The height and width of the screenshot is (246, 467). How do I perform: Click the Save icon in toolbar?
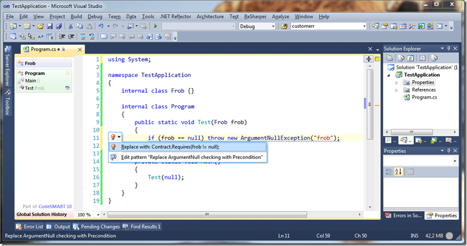tap(50, 26)
